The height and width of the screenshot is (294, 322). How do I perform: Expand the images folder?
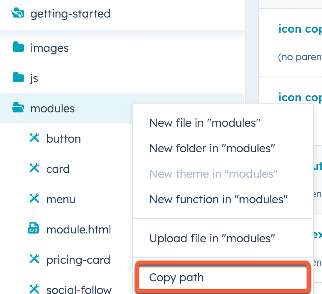pyautogui.click(x=49, y=48)
